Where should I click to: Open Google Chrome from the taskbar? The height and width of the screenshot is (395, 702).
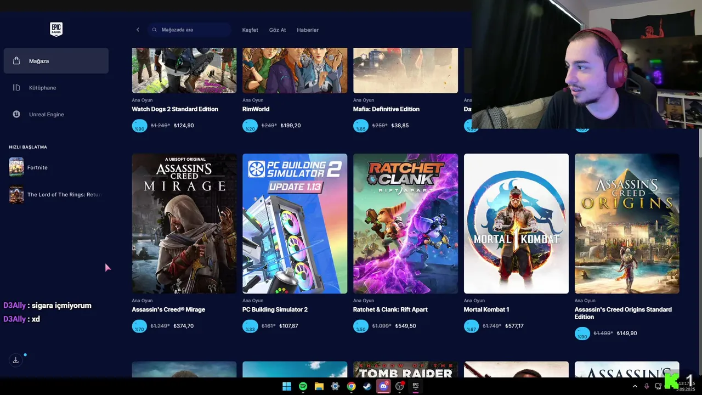click(351, 386)
